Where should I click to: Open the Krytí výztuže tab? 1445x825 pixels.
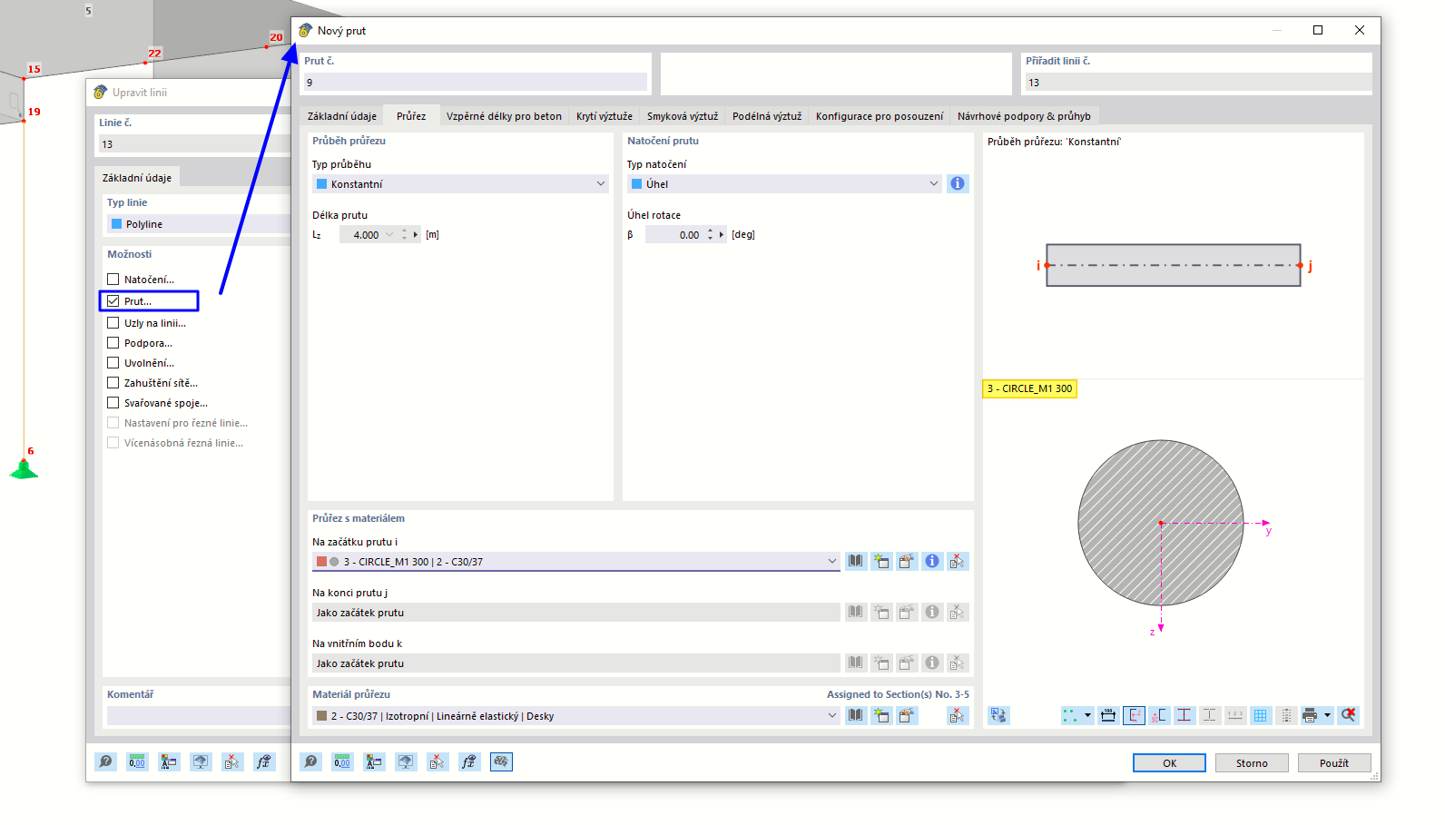[x=604, y=116]
